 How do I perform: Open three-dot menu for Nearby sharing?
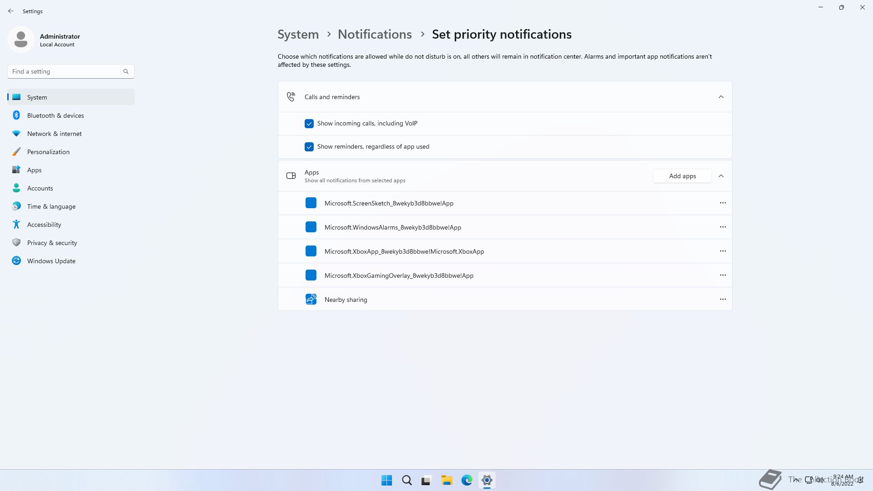[x=722, y=299]
